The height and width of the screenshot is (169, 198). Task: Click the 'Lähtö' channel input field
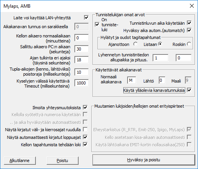162,80
